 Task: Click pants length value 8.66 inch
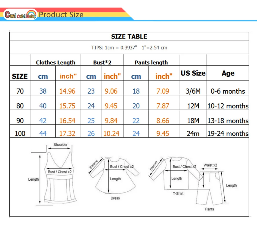[162, 121]
